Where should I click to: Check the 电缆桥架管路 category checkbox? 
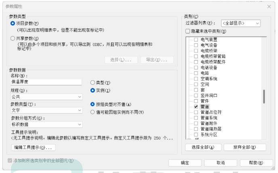click(196, 56)
